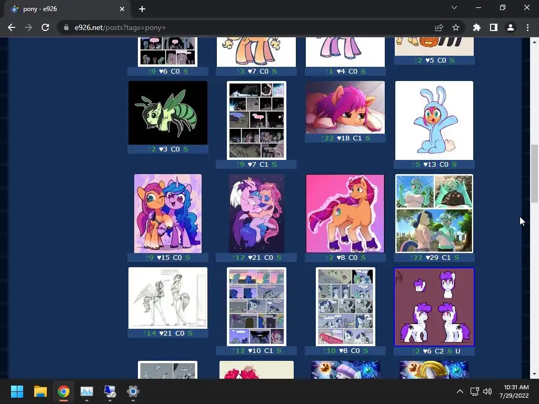Open orange pony with roller skates thumbnail

click(345, 214)
